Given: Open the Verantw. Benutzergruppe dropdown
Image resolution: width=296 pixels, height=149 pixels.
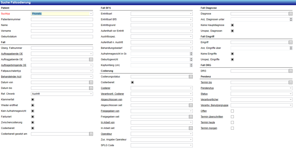Looking at the screenshot, I should tap(261, 105).
